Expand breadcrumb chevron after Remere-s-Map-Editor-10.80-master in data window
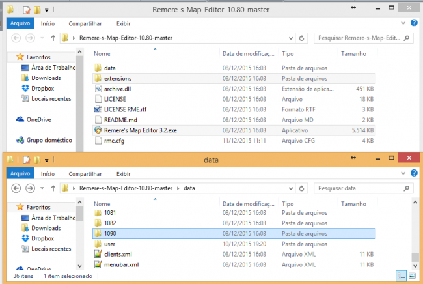423x284 pixels. (x=178, y=188)
